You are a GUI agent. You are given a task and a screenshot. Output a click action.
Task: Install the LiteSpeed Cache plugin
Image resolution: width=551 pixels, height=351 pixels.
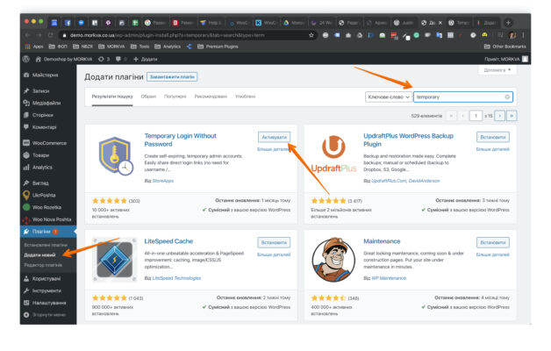click(x=274, y=242)
